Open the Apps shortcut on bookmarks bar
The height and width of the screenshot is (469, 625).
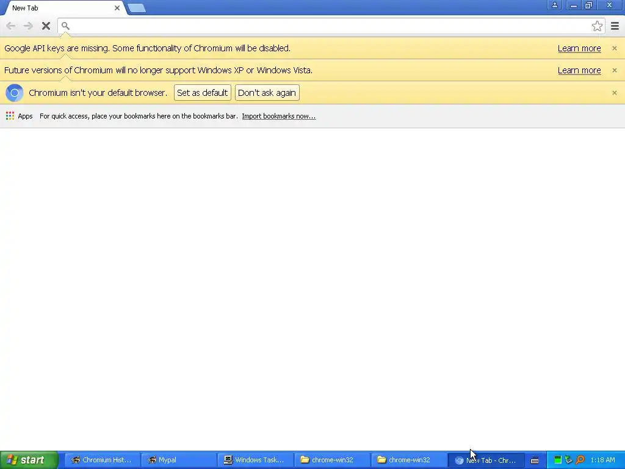(x=19, y=116)
